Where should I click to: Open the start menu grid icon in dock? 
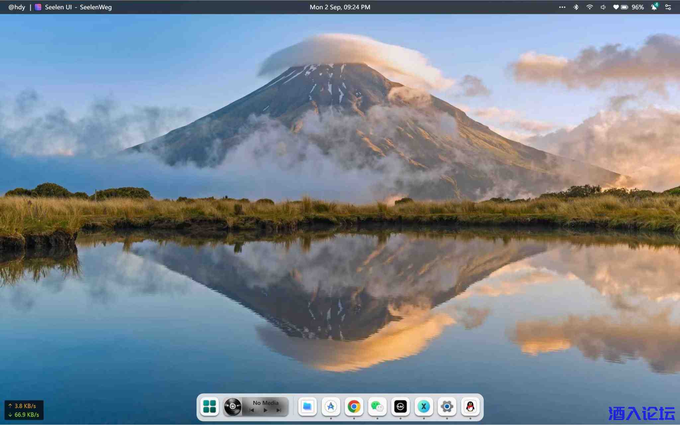click(210, 406)
